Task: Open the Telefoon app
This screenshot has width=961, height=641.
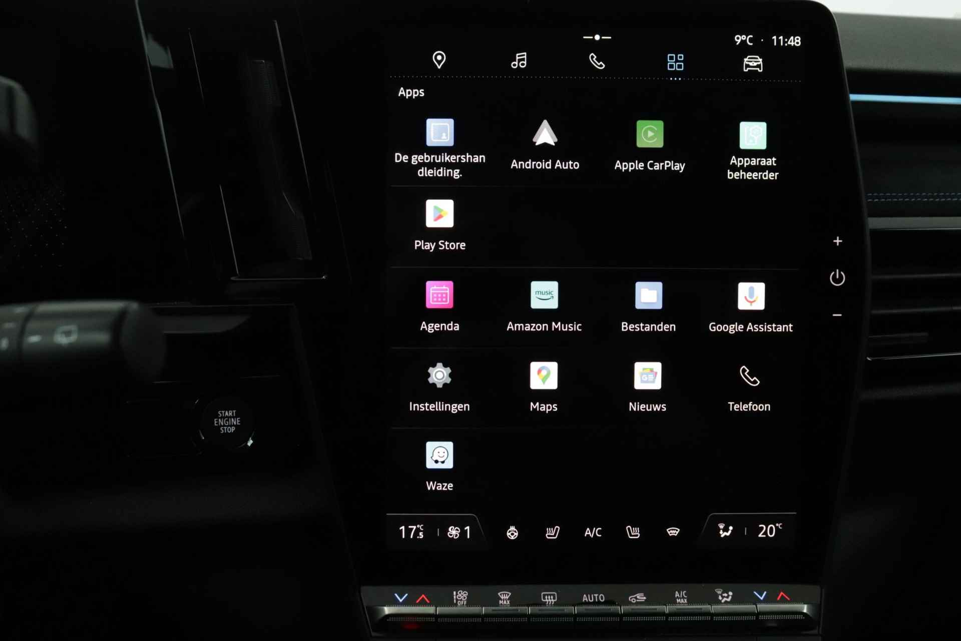Action: coord(749,389)
